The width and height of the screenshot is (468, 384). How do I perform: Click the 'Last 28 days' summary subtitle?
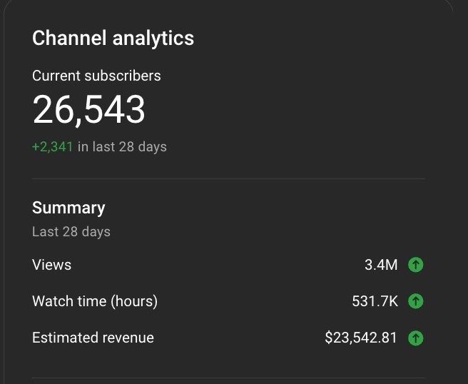pos(71,232)
